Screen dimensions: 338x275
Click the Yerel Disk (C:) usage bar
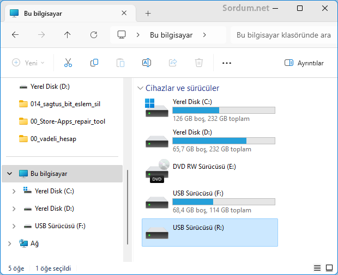[x=224, y=110]
